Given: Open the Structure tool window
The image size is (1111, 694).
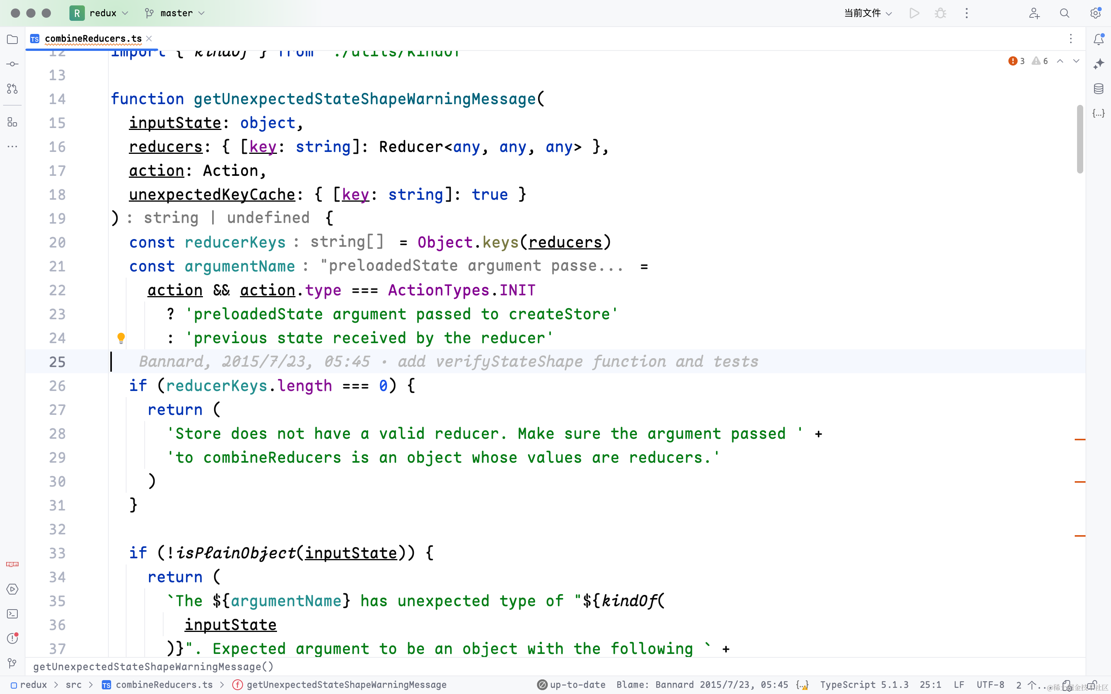Looking at the screenshot, I should [12, 122].
